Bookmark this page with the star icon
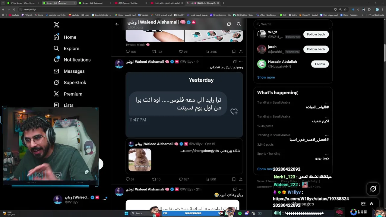386x217 pixels. [x=345, y=9]
